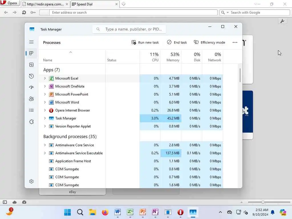Expand Microsoft Word process row
Viewport: 292px width, 219px height.
click(45, 102)
